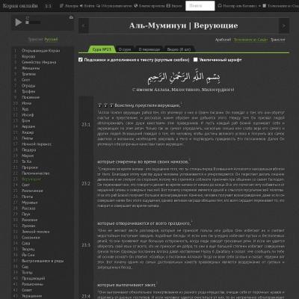
Task: Open the Видео tab
Action: [x=179, y=49]
